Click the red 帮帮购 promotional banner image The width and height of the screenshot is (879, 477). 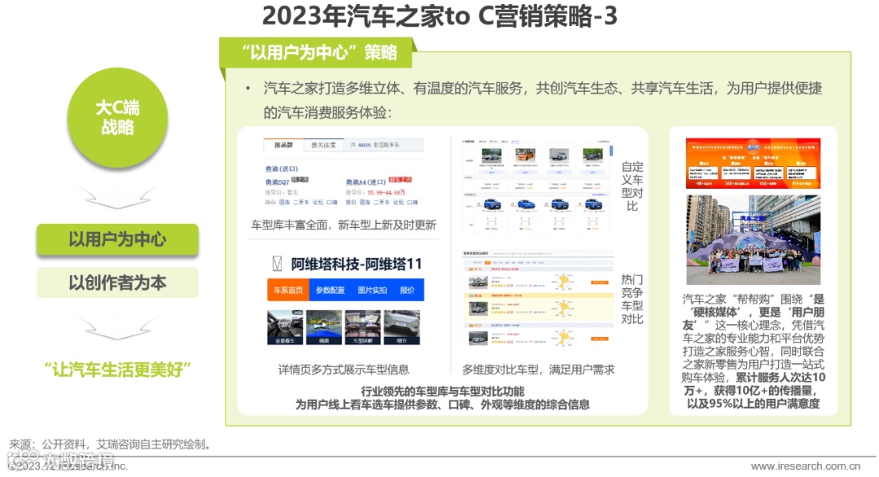pos(753,163)
